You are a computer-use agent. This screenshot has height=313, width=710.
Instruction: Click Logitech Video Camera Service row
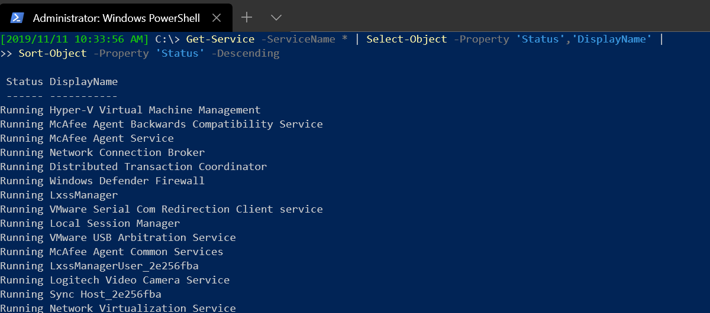(115, 280)
